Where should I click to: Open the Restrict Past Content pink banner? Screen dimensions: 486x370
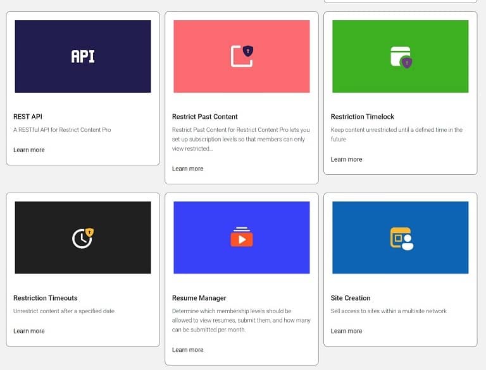242,56
